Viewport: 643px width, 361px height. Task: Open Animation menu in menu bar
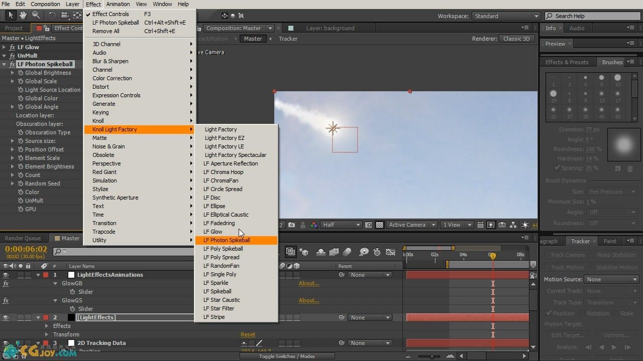tap(118, 4)
